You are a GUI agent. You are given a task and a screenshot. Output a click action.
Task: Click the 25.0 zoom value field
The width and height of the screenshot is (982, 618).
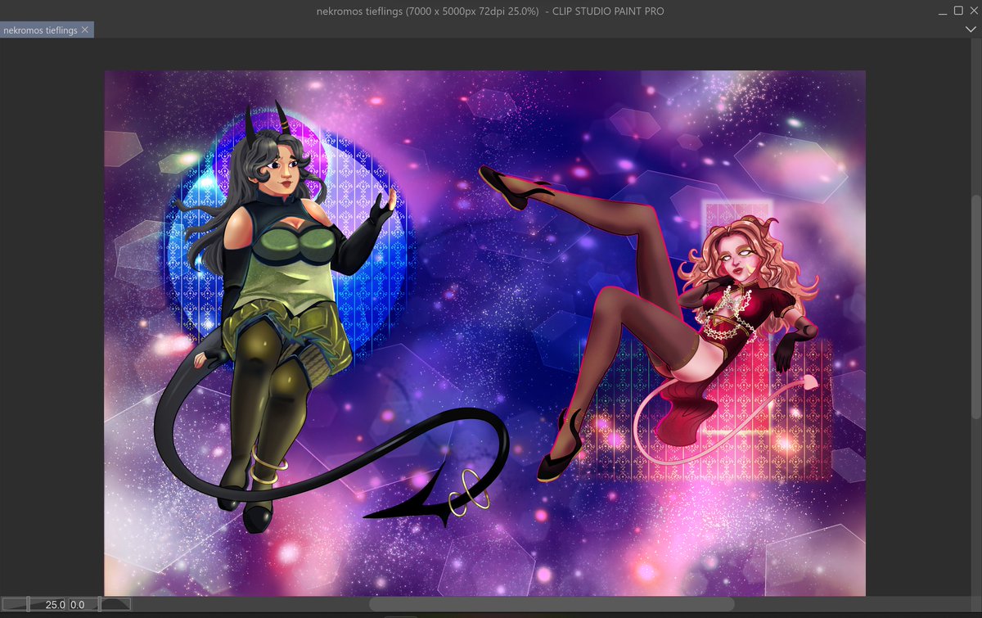point(55,604)
